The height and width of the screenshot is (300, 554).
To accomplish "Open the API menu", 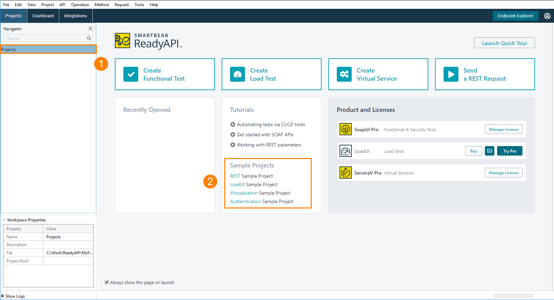I will (62, 4).
